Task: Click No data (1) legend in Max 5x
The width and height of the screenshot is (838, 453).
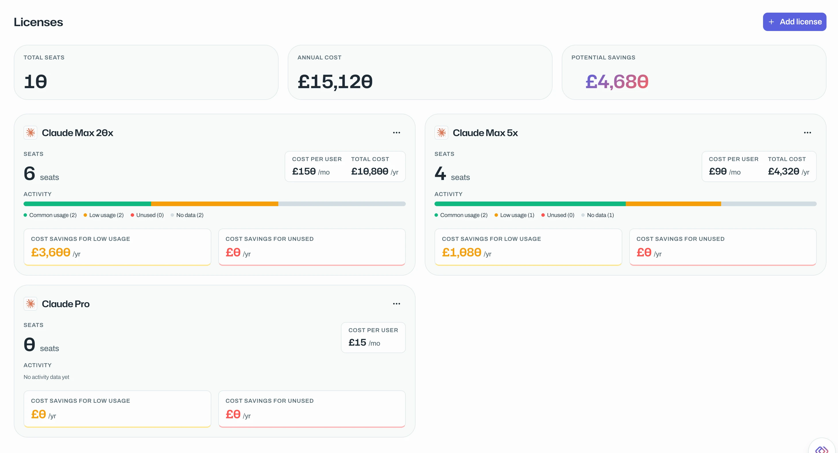Action: 597,215
